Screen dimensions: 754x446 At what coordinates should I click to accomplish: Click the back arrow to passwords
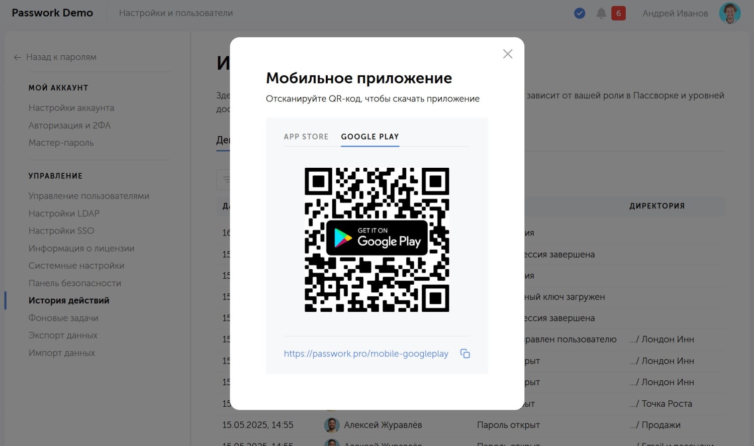(x=18, y=57)
